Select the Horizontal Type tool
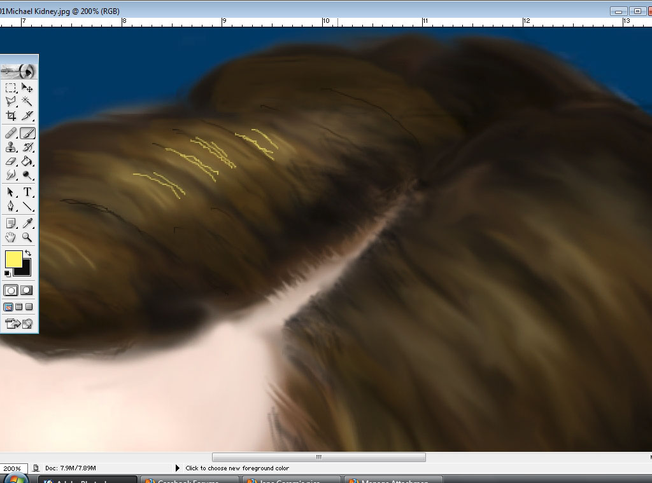652x483 pixels. pyautogui.click(x=27, y=192)
